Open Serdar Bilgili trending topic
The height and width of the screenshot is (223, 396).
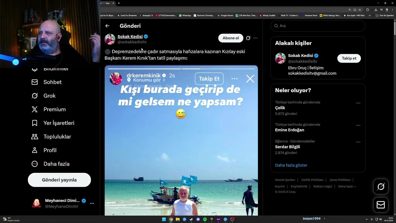click(287, 147)
